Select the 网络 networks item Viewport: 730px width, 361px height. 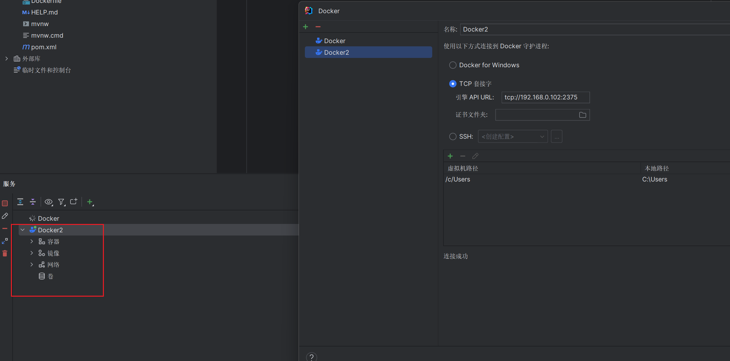(x=53, y=265)
